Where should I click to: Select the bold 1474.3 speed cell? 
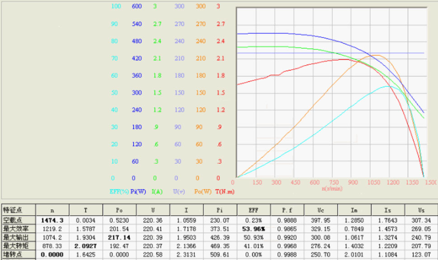[52, 220]
